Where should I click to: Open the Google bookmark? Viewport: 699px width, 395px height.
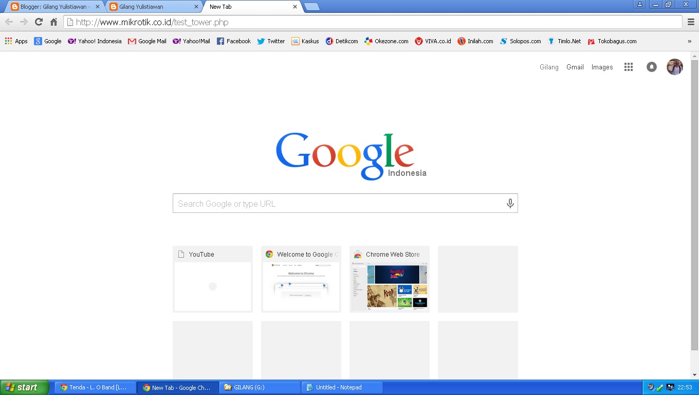48,41
